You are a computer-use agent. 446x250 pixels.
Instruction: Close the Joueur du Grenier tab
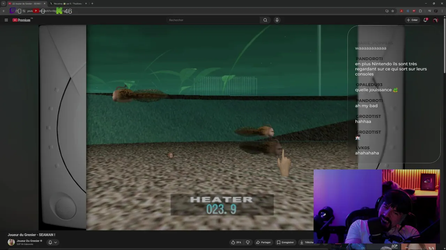pyautogui.click(x=45, y=3)
